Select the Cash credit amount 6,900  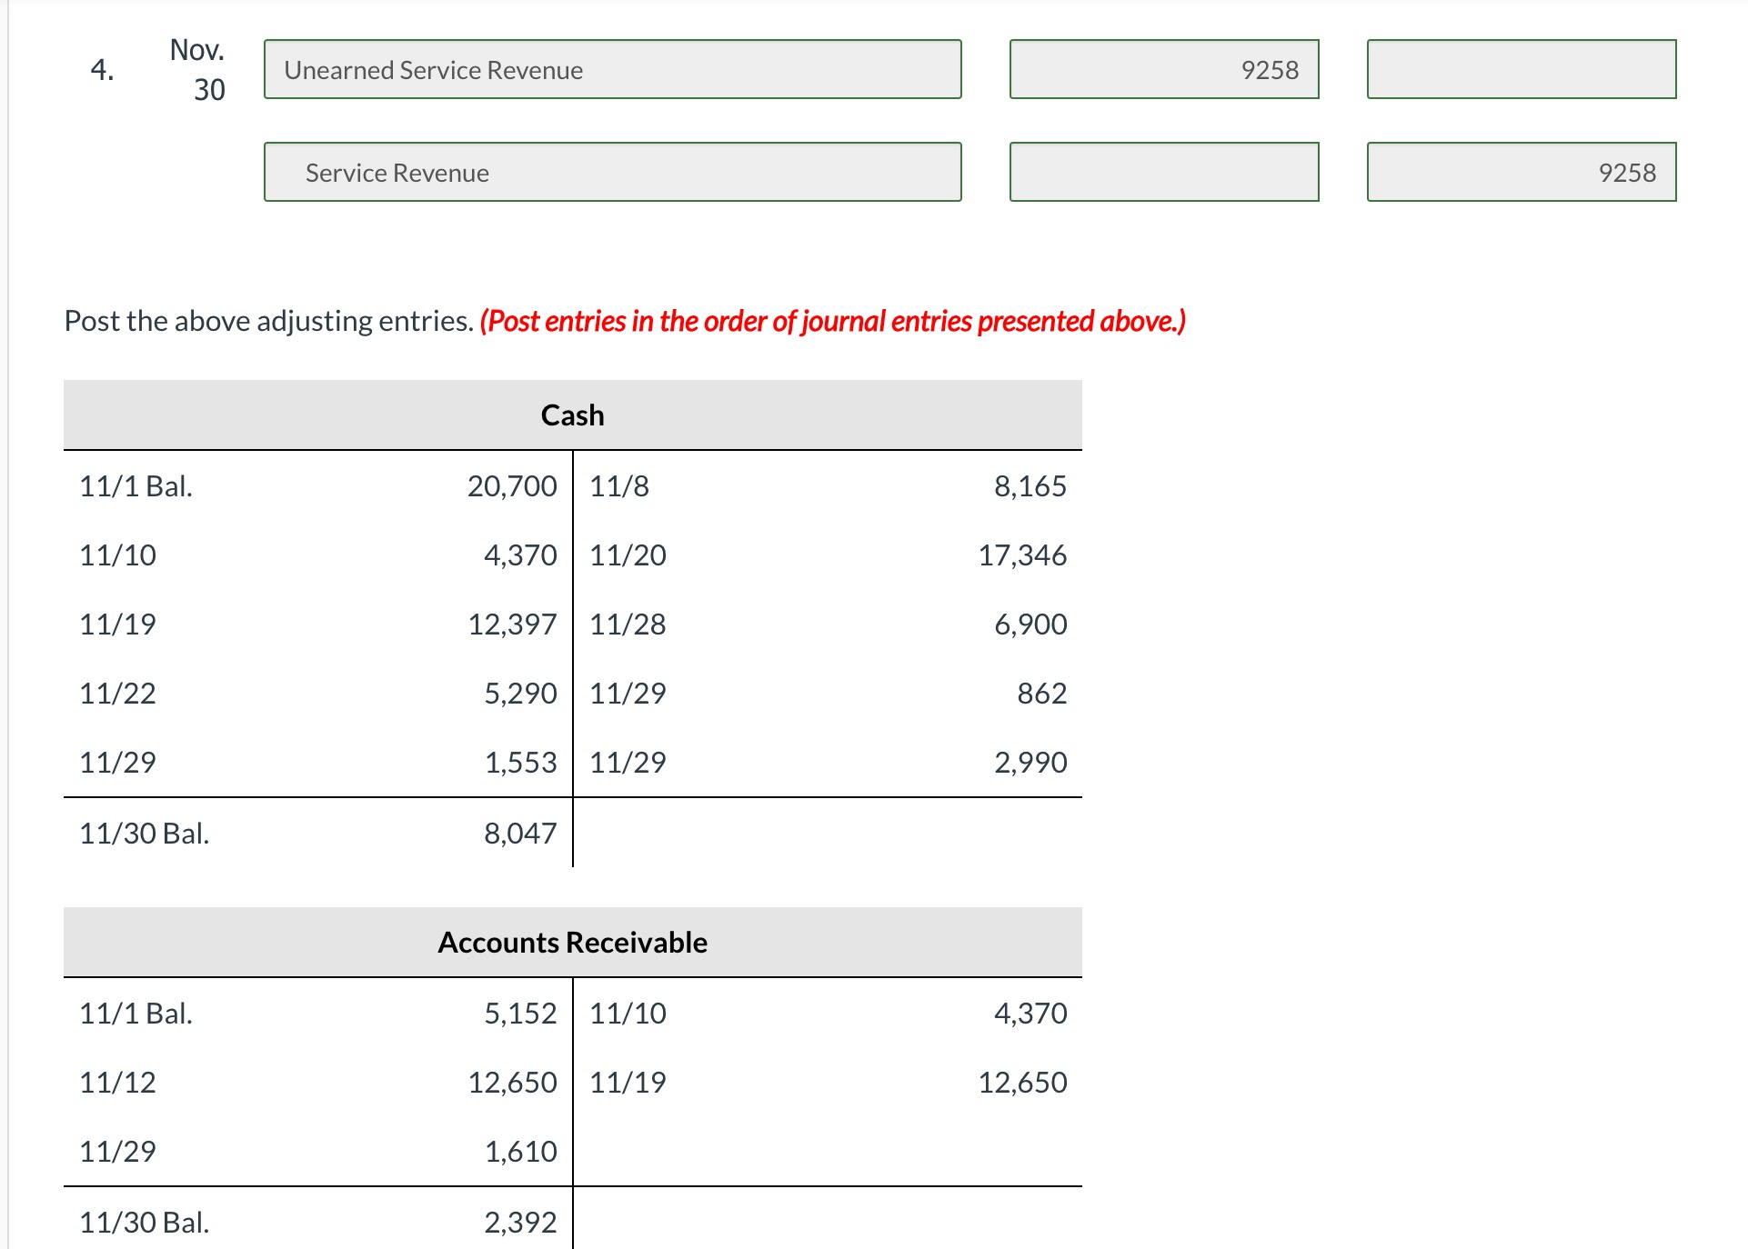pos(1030,624)
